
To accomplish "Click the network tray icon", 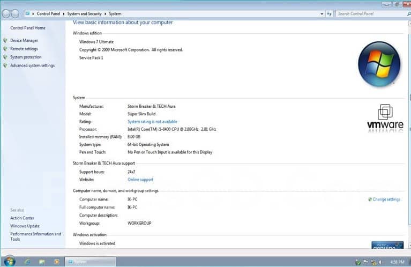I will (x=373, y=262).
